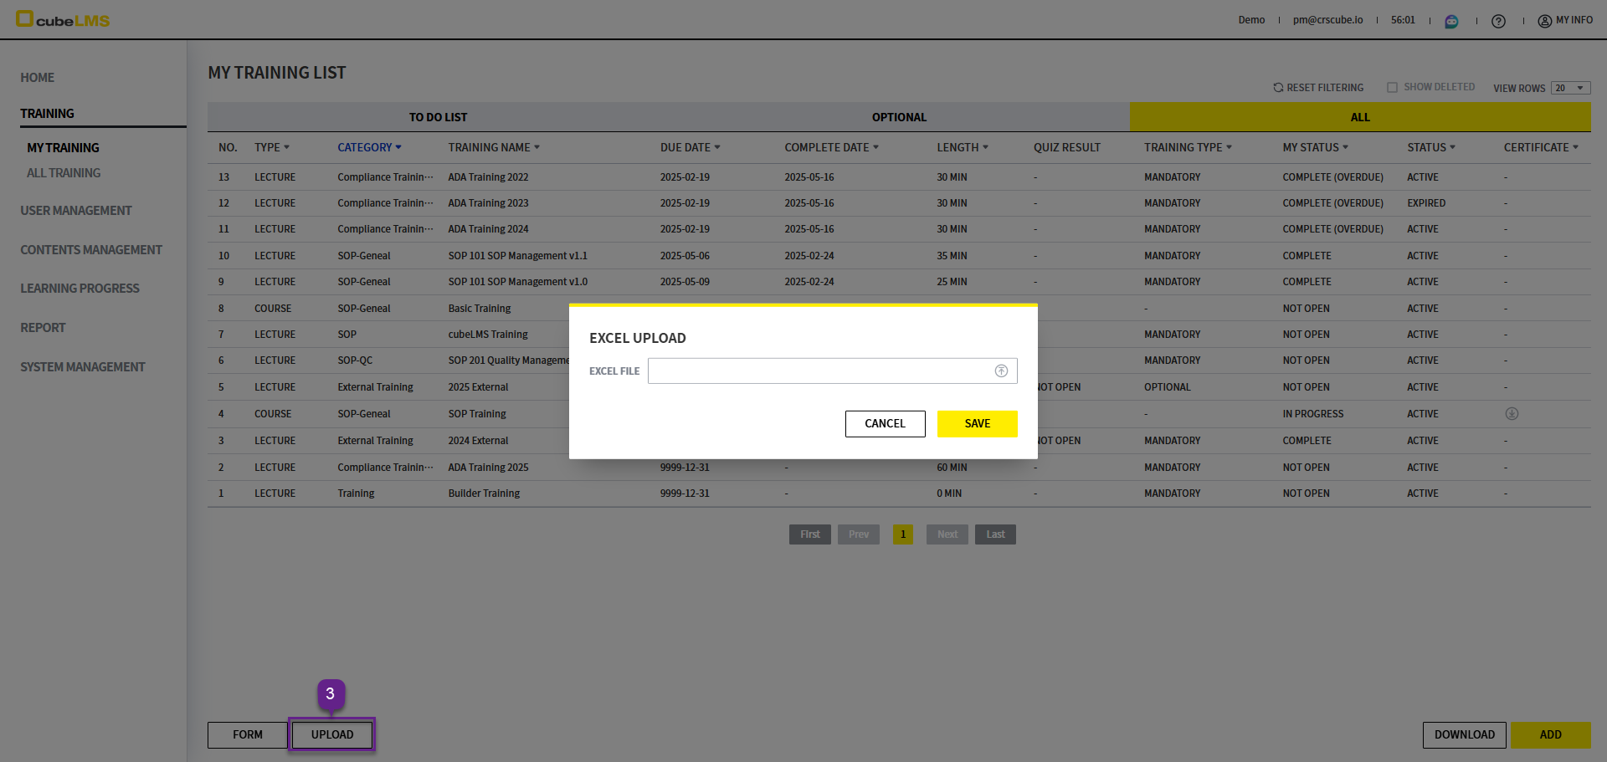The image size is (1607, 762).
Task: Click the help question mark icon
Action: coord(1498,21)
